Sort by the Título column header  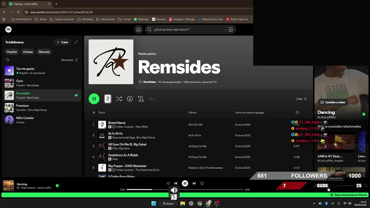tap(101, 113)
